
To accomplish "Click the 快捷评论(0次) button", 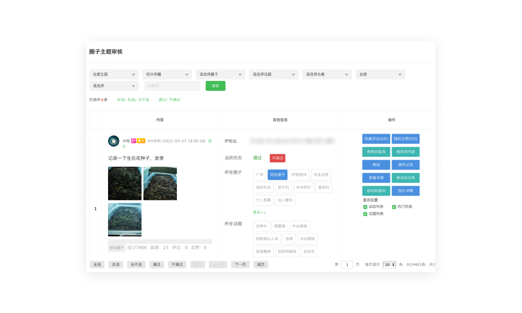I will click(376, 139).
